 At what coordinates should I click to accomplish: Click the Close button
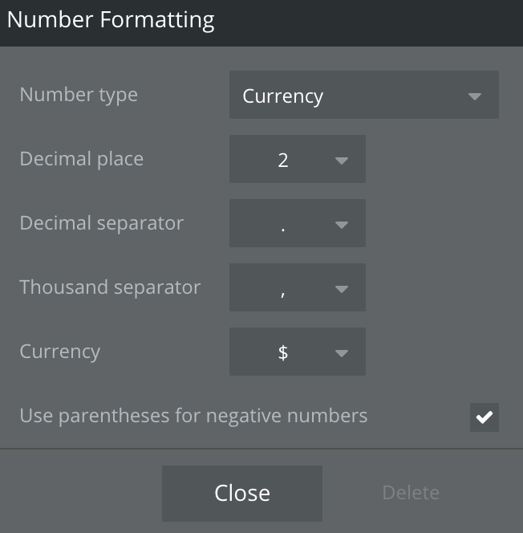[242, 493]
